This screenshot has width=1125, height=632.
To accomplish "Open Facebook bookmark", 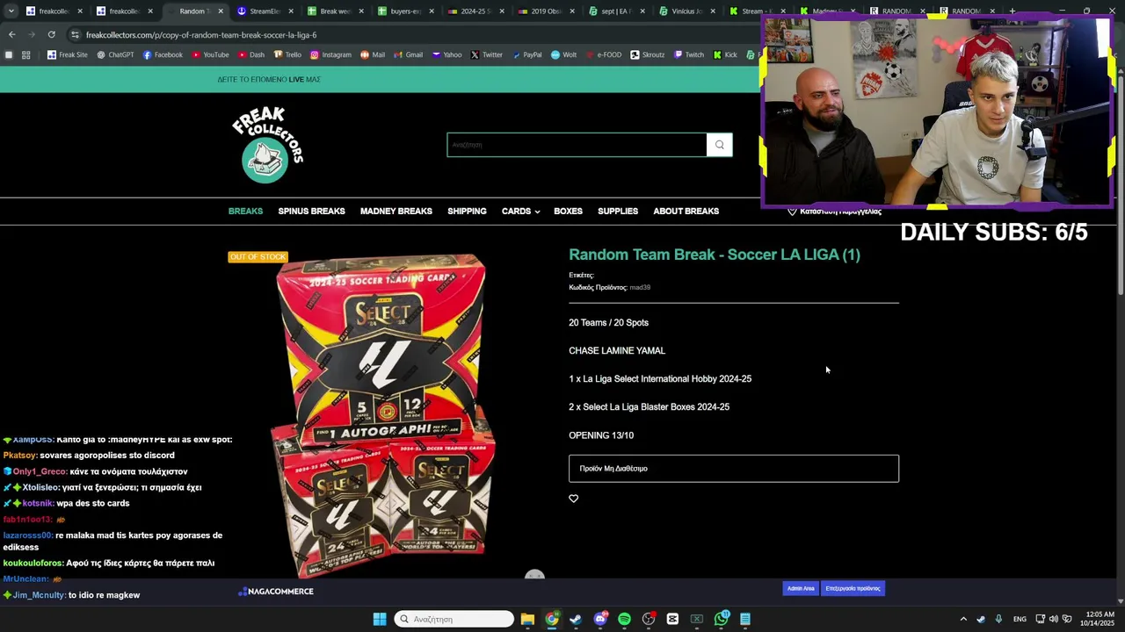I will 163,54.
